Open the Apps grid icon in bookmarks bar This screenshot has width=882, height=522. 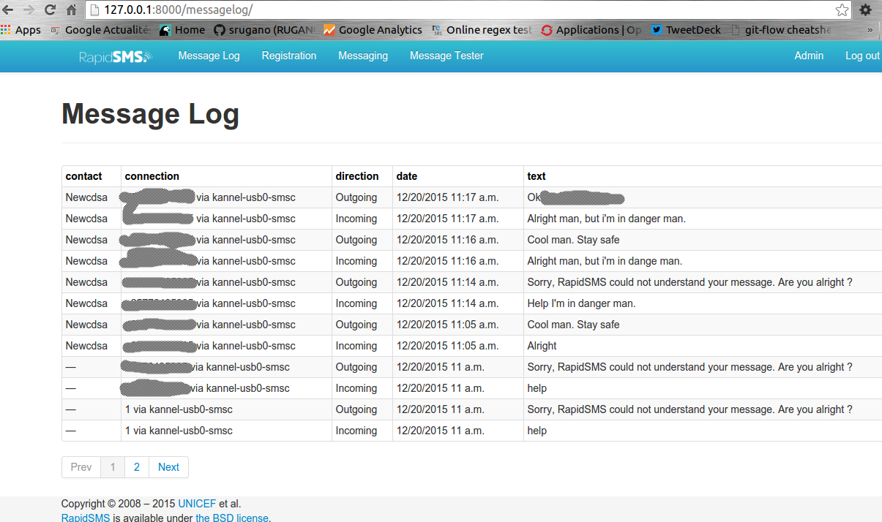tap(21, 30)
